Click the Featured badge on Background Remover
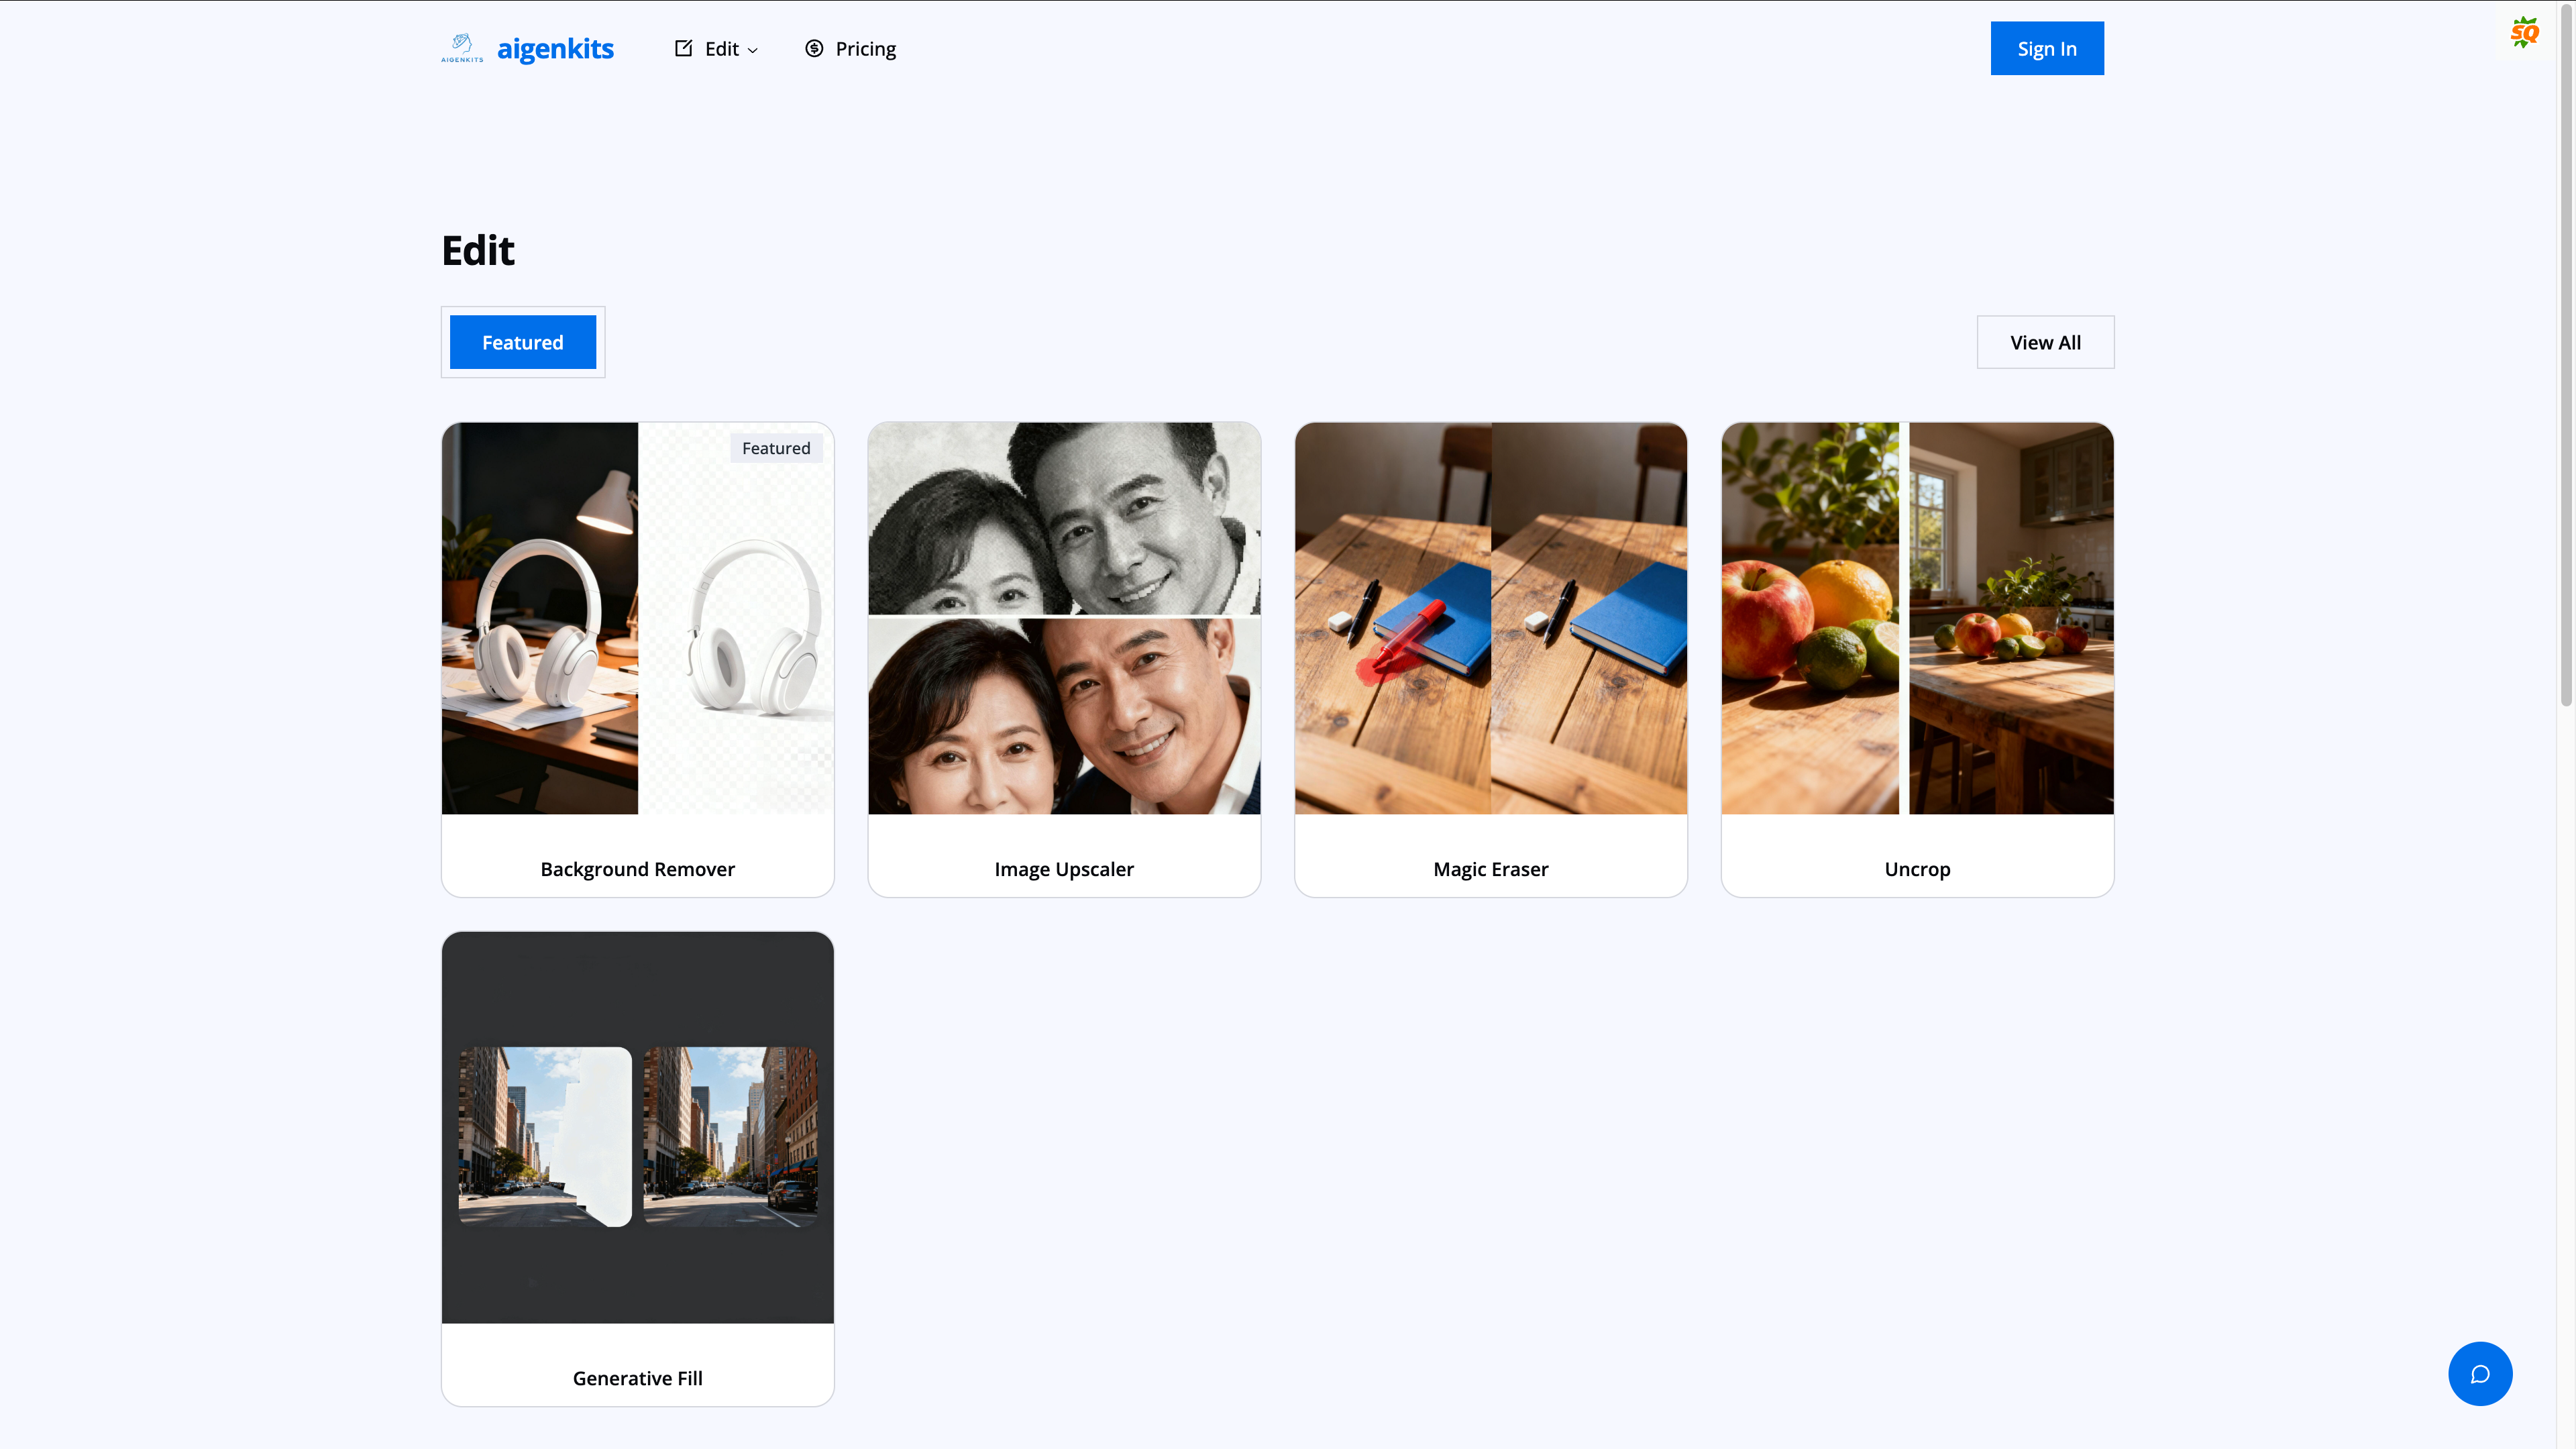Screen dimensions: 2576x1449 tap(776, 448)
